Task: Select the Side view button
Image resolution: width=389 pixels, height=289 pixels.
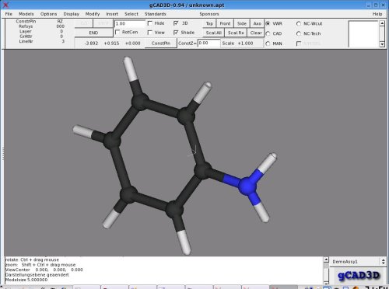Action: click(242, 23)
